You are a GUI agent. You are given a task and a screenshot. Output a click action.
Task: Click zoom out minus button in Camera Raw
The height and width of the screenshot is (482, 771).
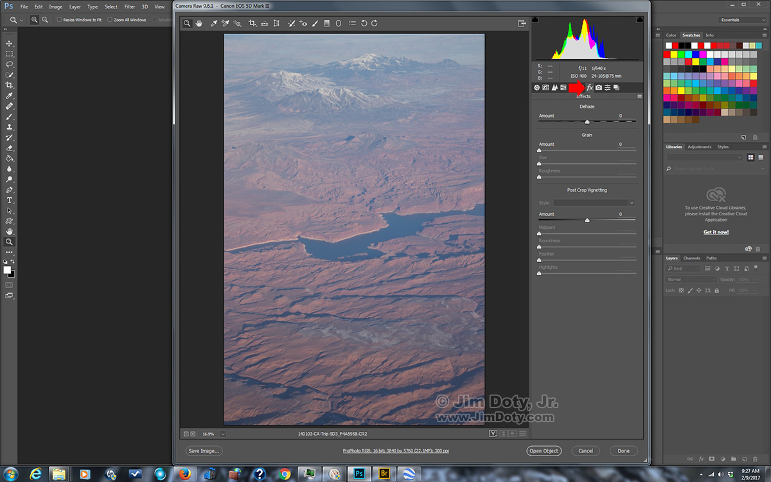point(186,434)
